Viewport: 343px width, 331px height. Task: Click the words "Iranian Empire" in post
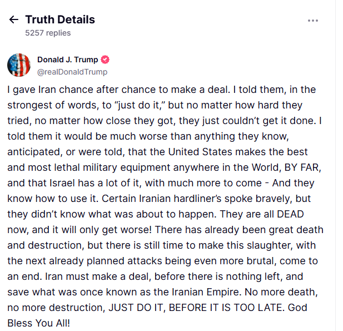point(206,292)
